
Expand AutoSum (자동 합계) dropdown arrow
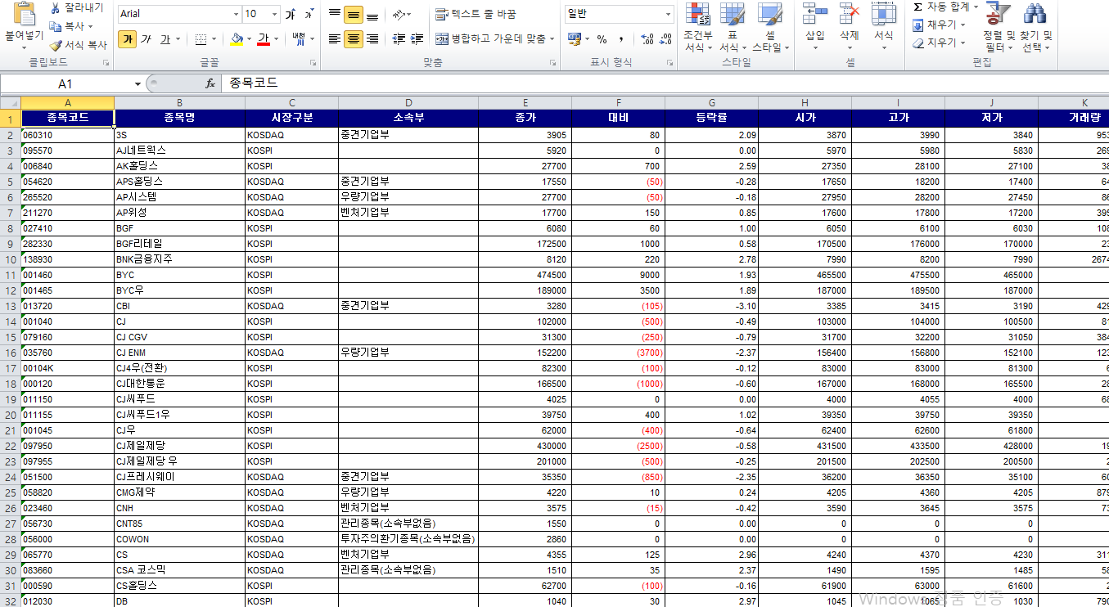click(976, 7)
